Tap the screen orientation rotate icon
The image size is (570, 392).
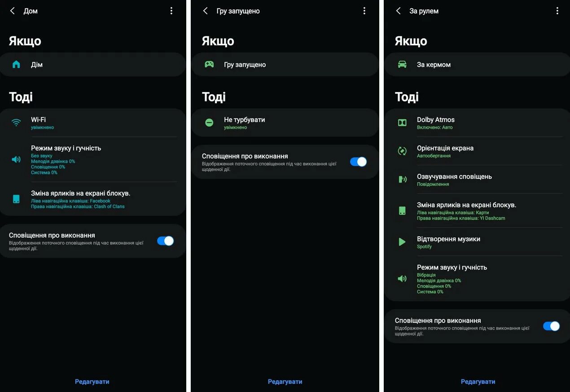point(402,151)
